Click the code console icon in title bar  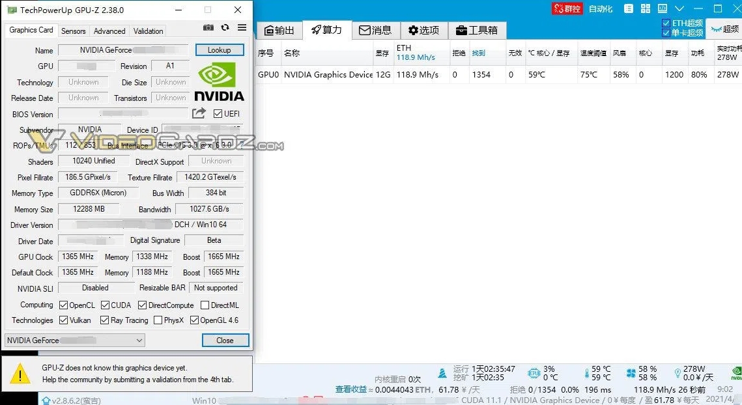662,8
